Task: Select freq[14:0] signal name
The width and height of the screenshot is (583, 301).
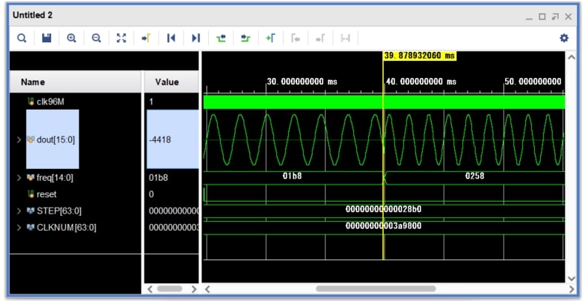Action: click(55, 178)
